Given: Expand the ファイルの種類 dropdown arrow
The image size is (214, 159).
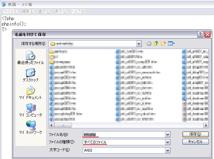Looking at the screenshot, I should pyautogui.click(x=168, y=142).
